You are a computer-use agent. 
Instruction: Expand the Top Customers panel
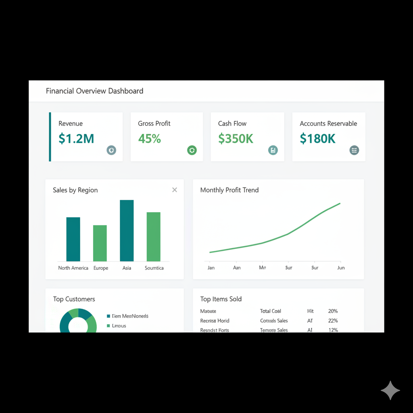[x=74, y=299]
